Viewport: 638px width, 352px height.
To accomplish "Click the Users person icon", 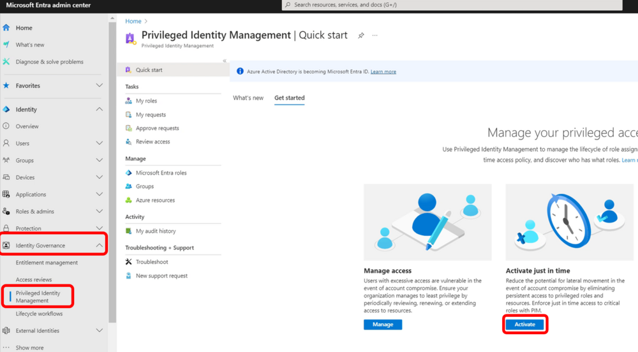I will click(x=6, y=143).
